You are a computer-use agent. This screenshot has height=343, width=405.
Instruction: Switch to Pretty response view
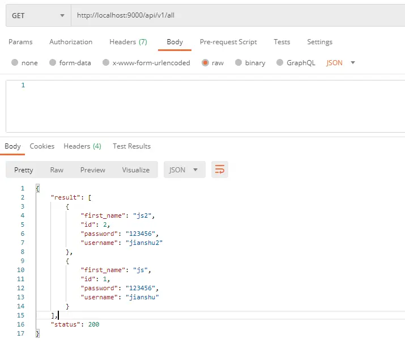(23, 170)
